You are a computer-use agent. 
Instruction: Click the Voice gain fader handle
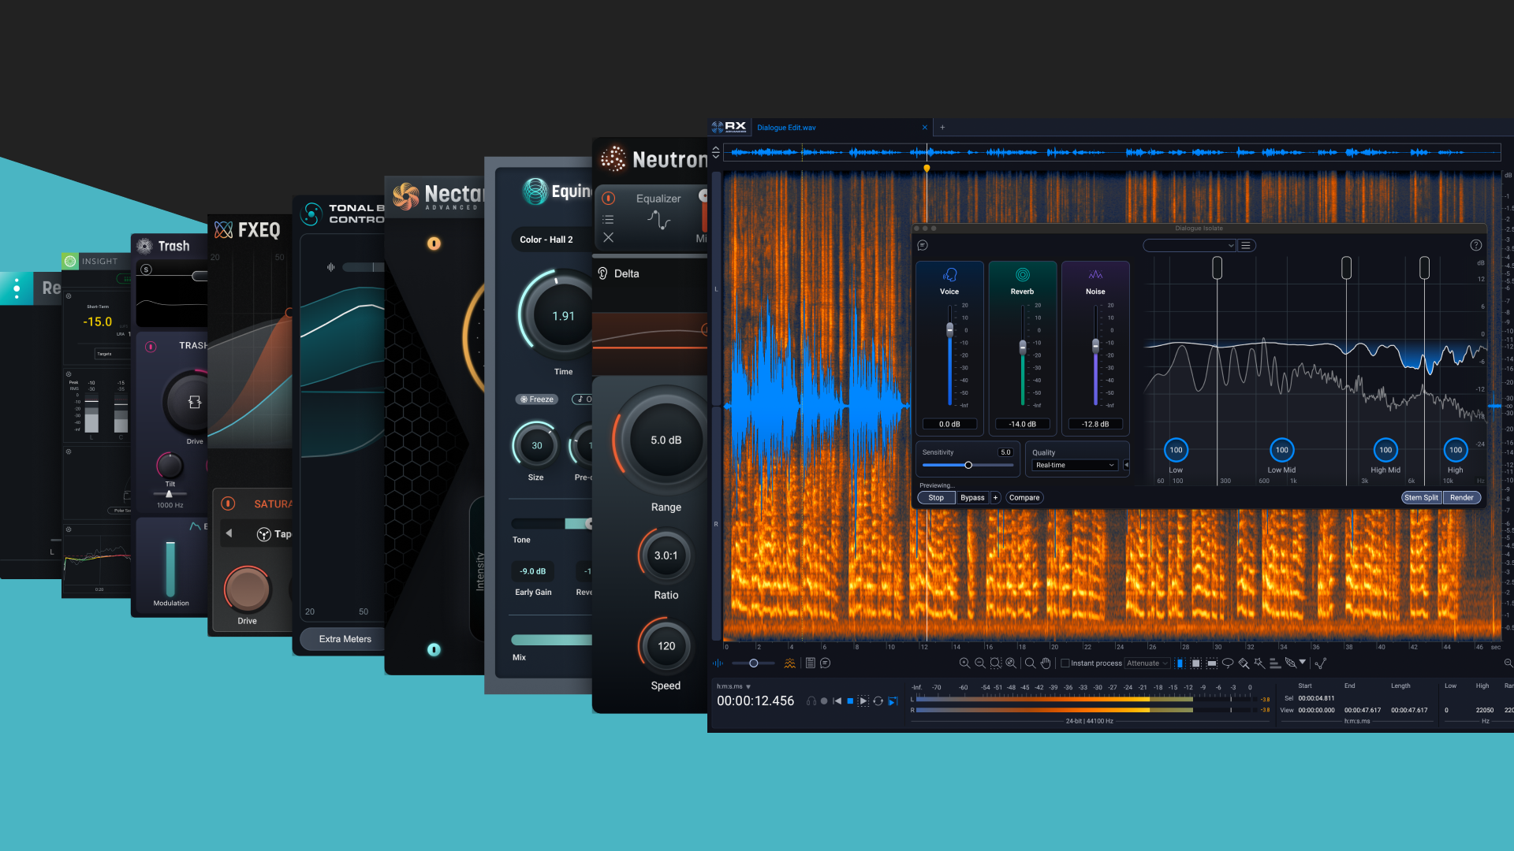pyautogui.click(x=949, y=329)
